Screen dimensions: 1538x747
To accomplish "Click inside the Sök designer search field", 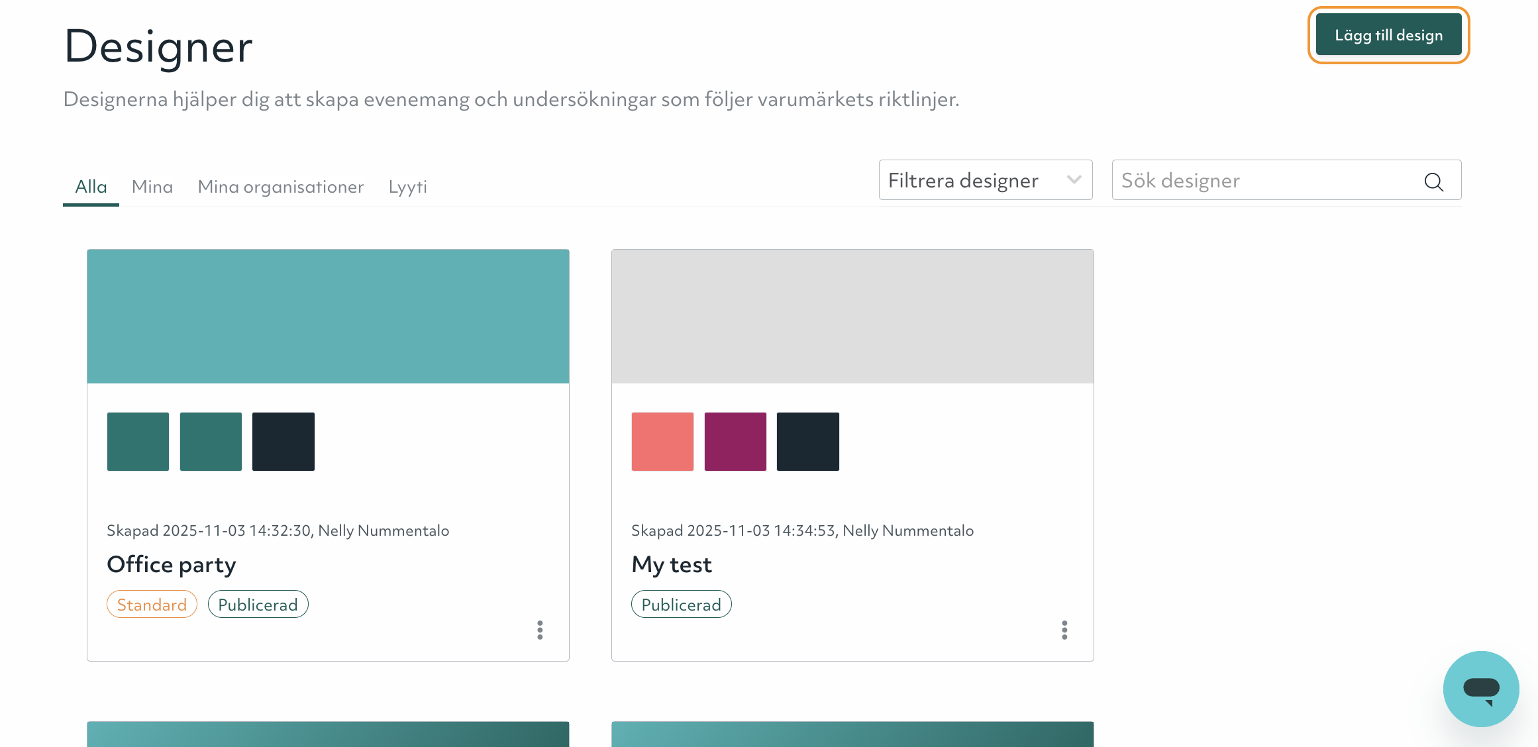I will 1258,180.
